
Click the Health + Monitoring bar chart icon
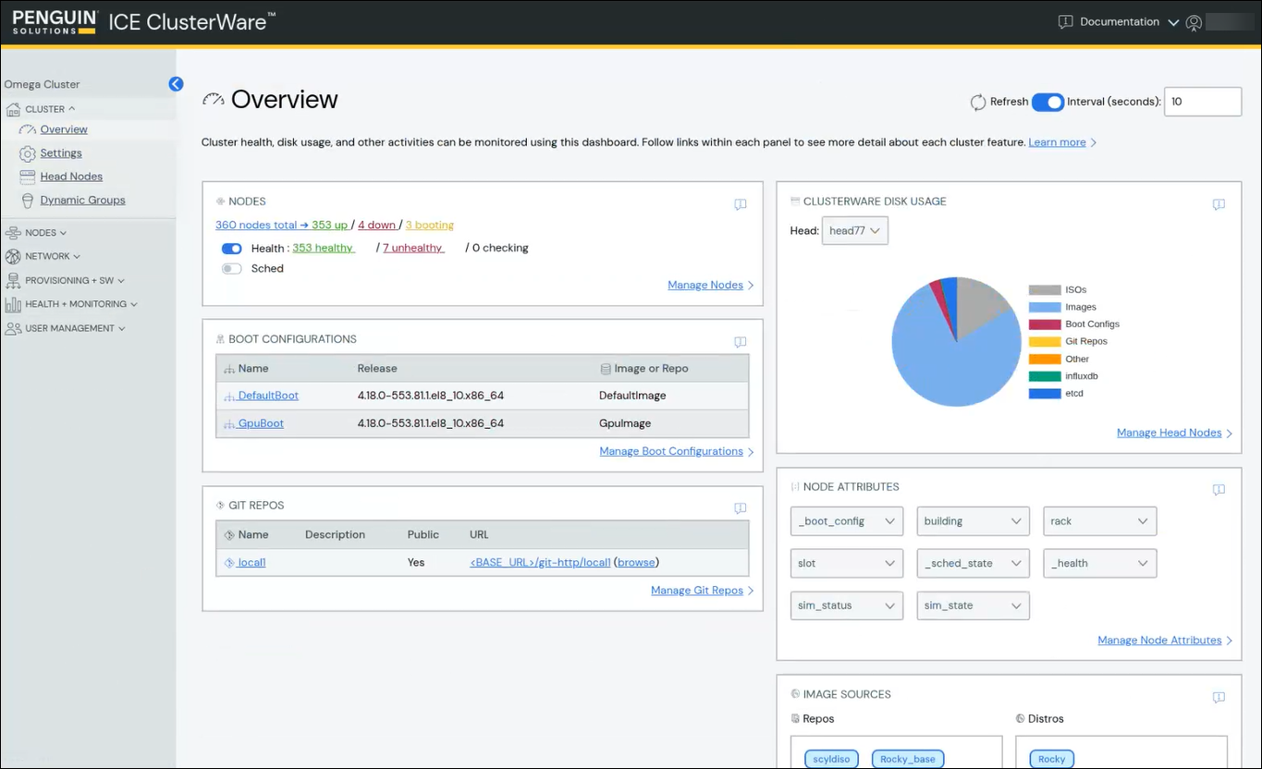(x=13, y=303)
